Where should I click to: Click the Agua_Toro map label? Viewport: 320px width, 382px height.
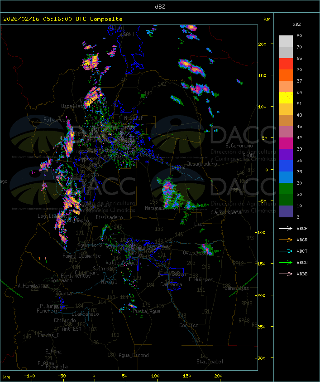pos(90,245)
